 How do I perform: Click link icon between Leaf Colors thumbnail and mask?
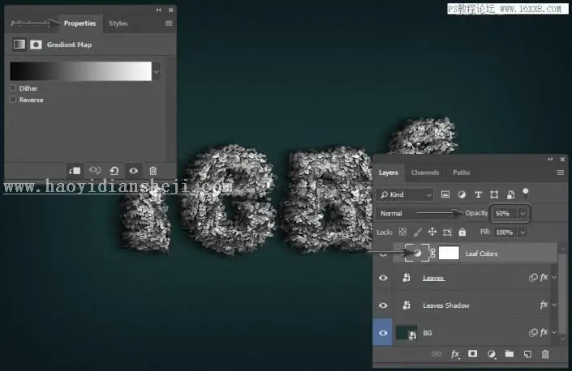[x=432, y=253]
